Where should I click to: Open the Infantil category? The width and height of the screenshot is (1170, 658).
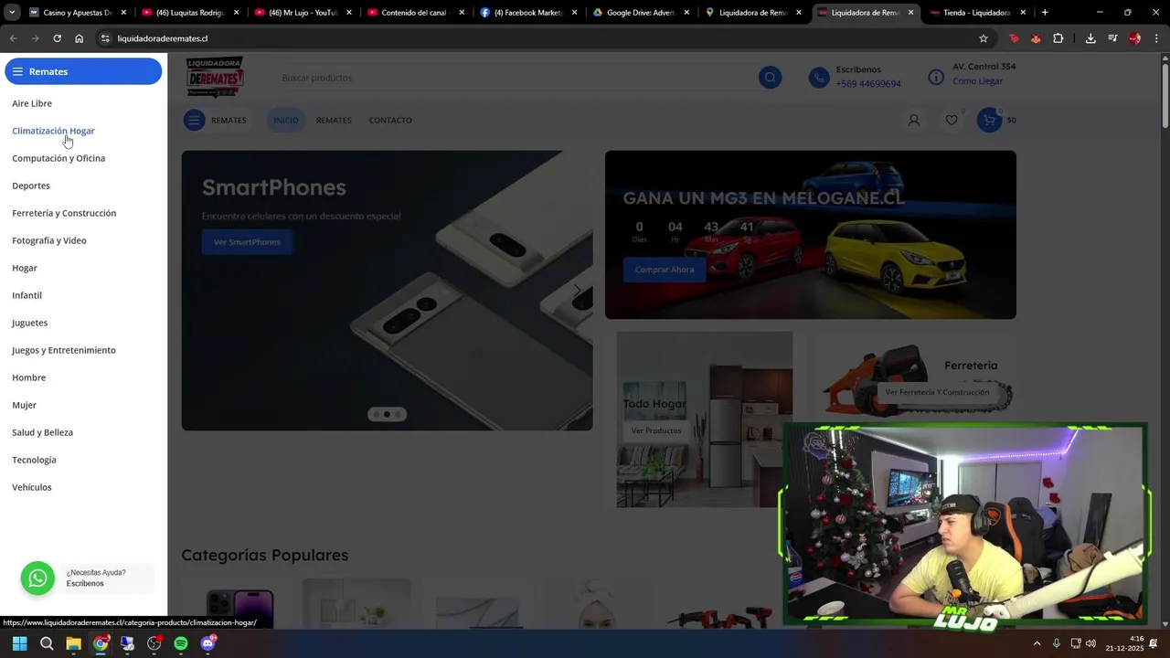[27, 295]
